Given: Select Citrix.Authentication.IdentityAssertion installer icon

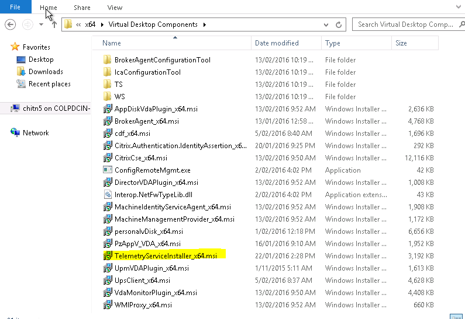Looking at the screenshot, I should tap(108, 145).
